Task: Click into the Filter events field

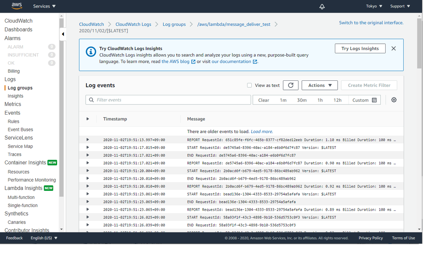Action: pyautogui.click(x=168, y=100)
